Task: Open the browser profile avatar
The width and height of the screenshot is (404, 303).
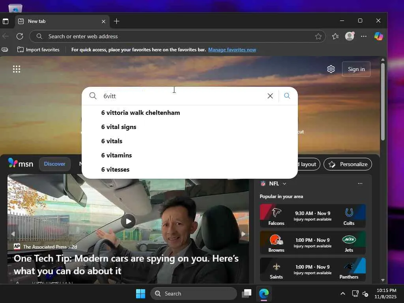Action: point(350,36)
